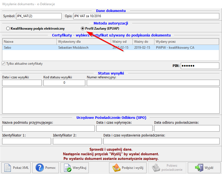Click the Numer referencyjny input field
222x174 pixels.
153,83
